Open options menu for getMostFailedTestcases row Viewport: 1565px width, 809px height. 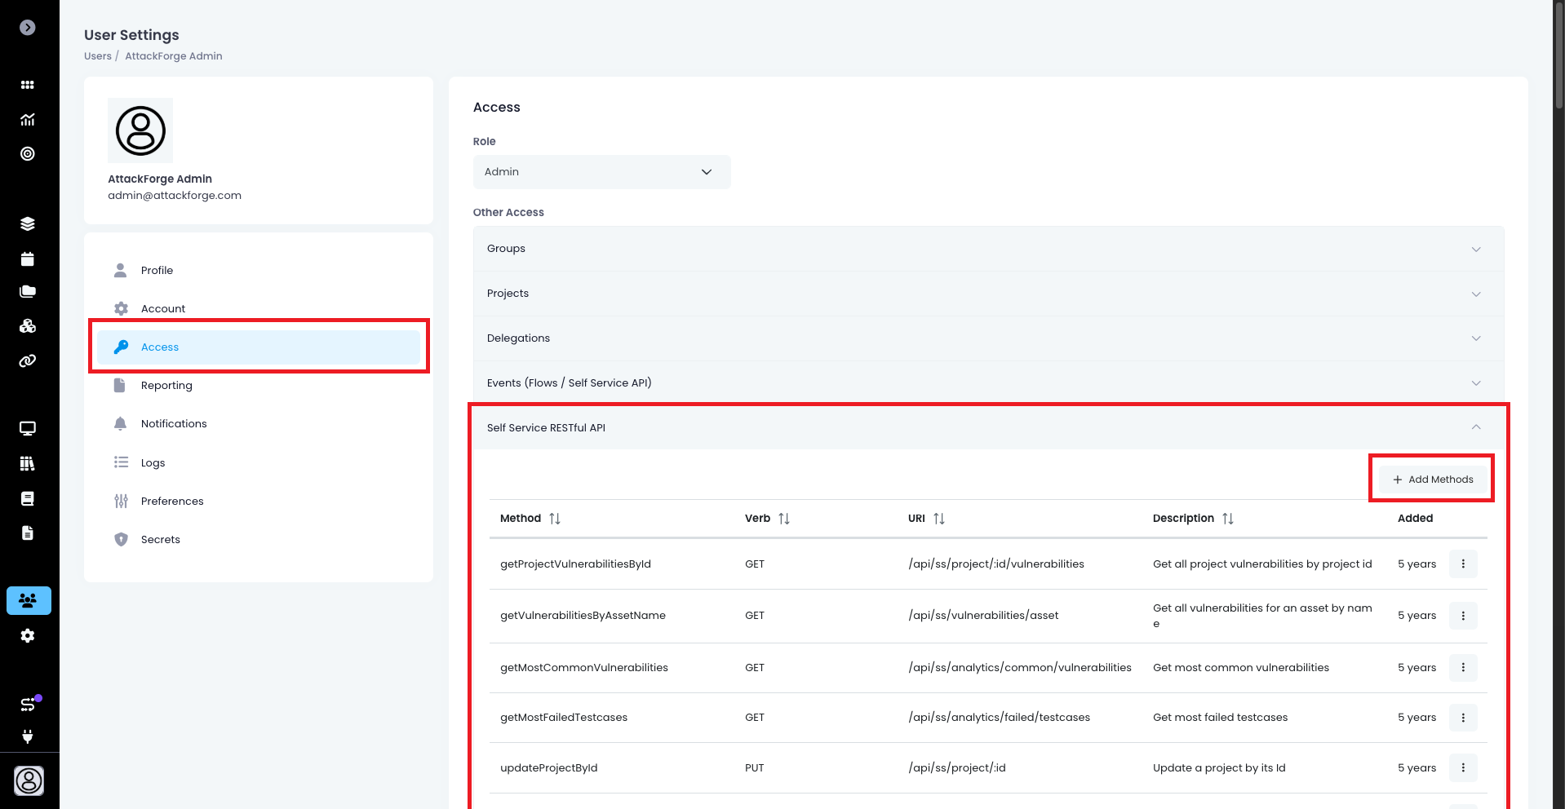(1462, 718)
